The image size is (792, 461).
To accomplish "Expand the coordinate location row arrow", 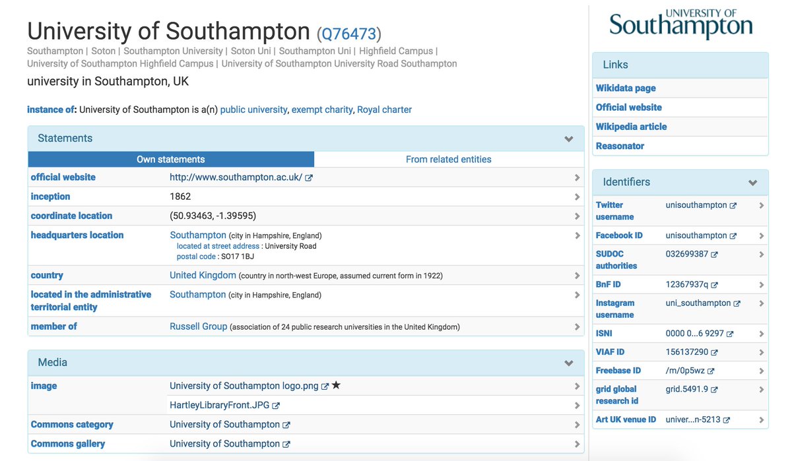I will (577, 216).
